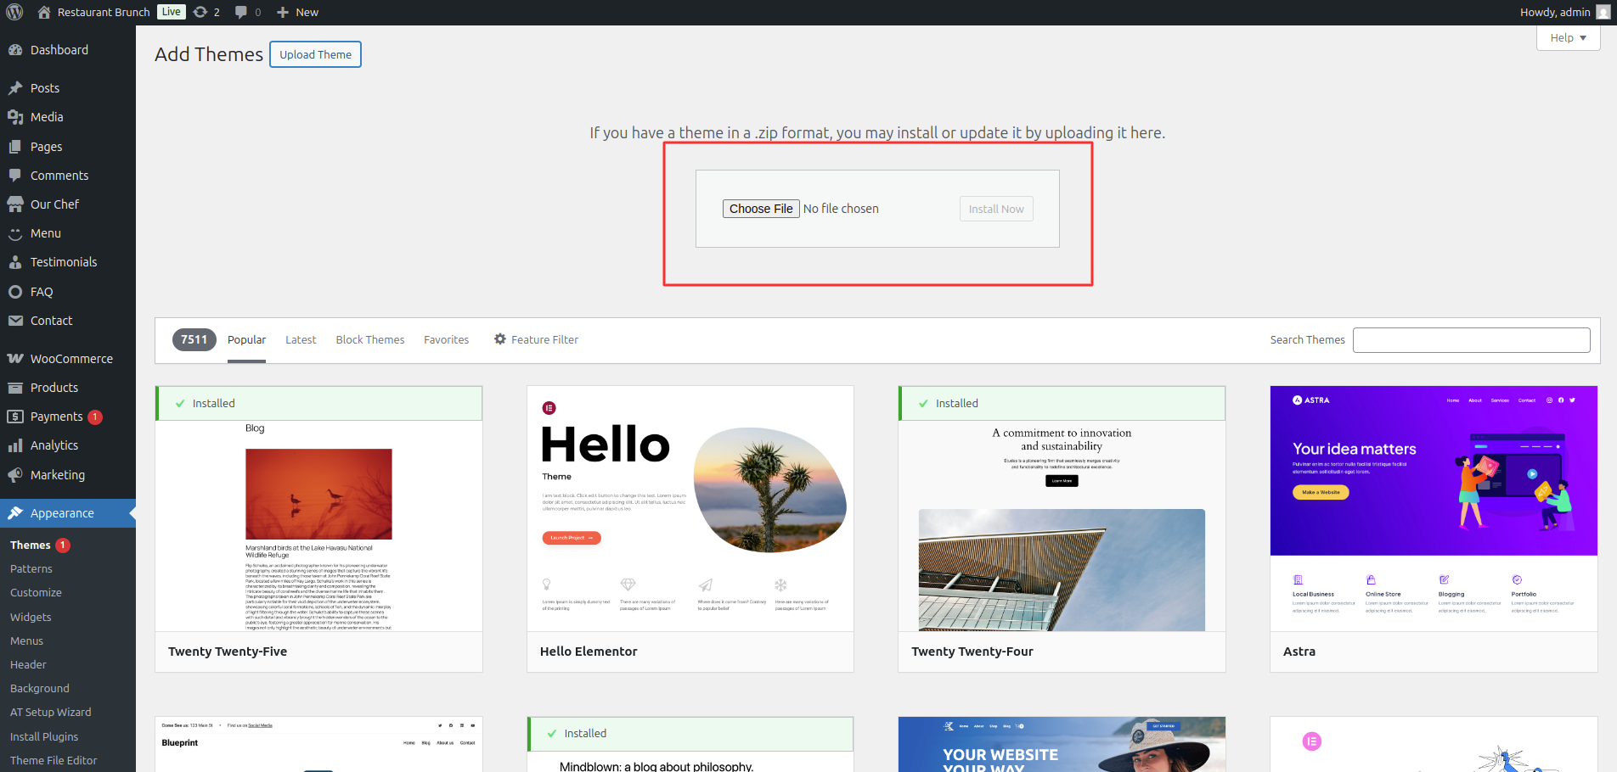The image size is (1617, 772).
Task: Expand the Help dropdown
Action: (1568, 37)
